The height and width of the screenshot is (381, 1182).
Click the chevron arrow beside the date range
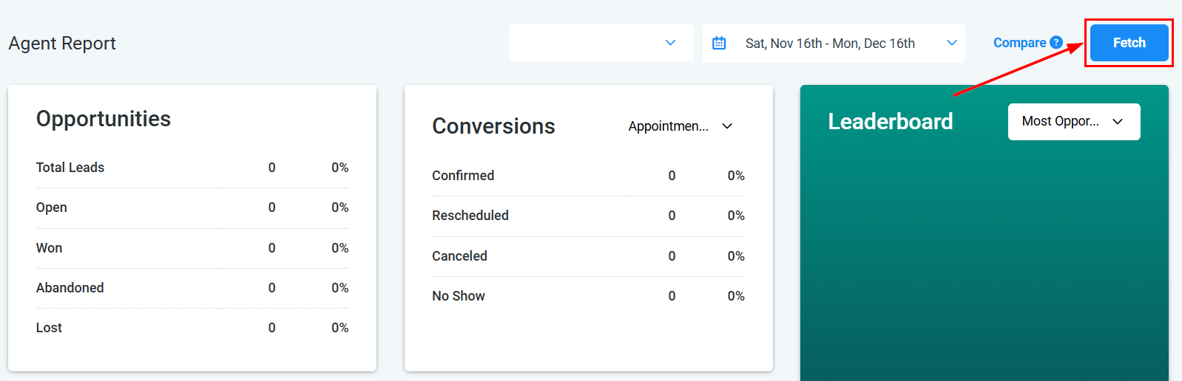[x=952, y=43]
